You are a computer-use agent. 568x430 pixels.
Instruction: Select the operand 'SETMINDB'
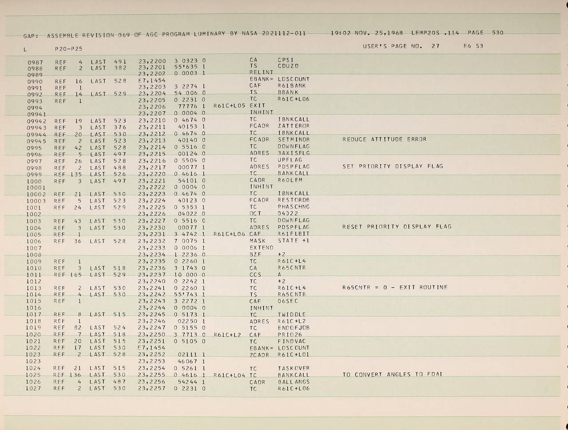point(294,139)
